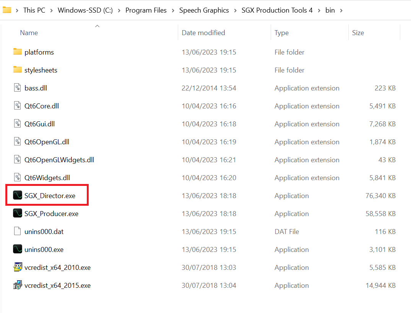Click Program Files in the address path
This screenshot has height=313, width=411.
pos(146,10)
